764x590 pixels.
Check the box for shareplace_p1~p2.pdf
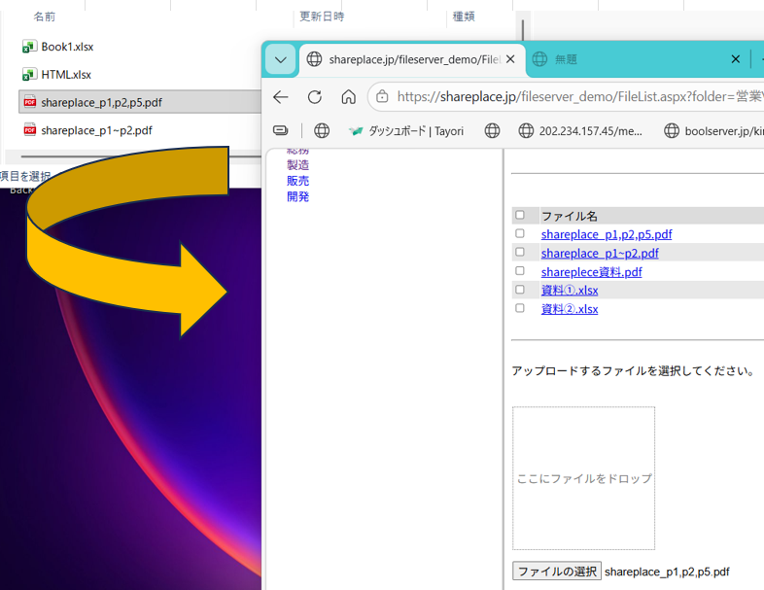[x=520, y=252]
